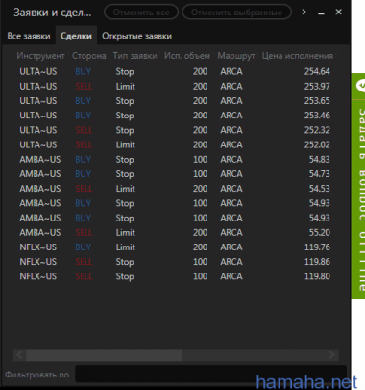365x390 pixels.
Task: Select the AMBA trade priced 55.20
Action: pyautogui.click(x=175, y=232)
